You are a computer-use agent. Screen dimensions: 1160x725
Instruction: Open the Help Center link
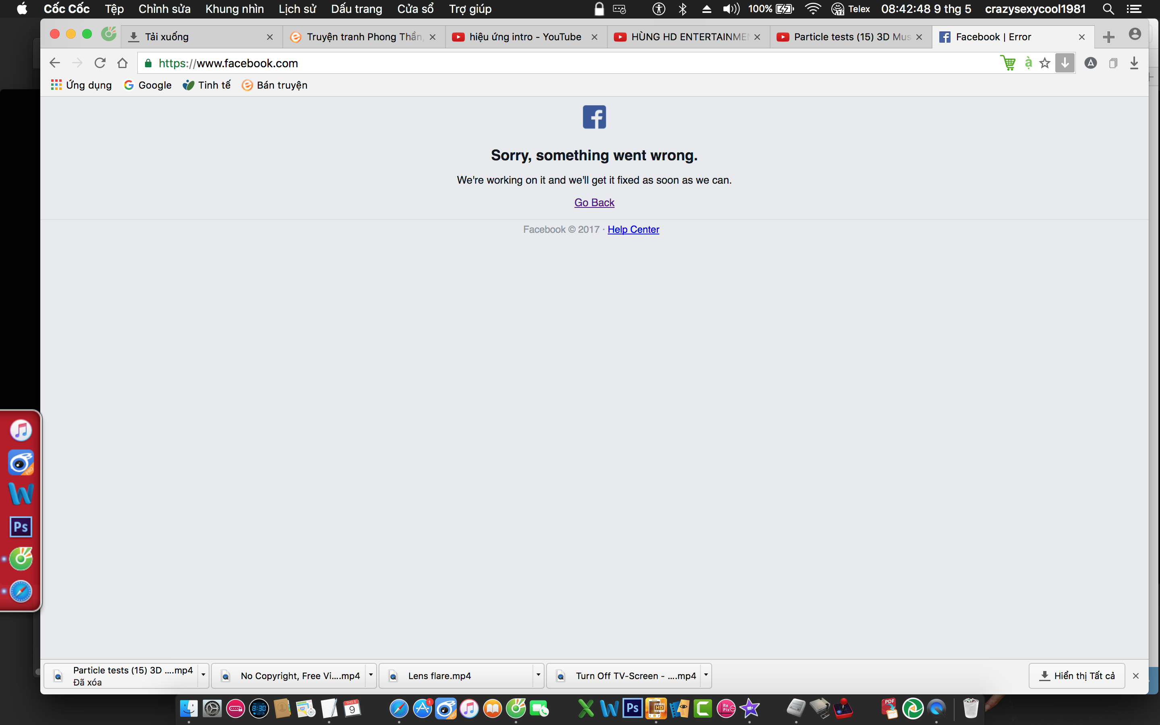(633, 229)
